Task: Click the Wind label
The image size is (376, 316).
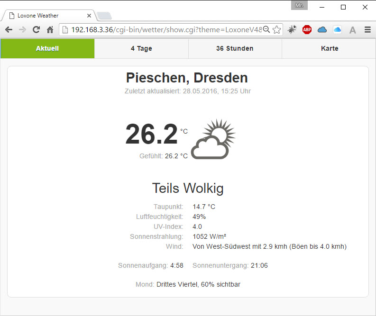Action: (x=174, y=246)
